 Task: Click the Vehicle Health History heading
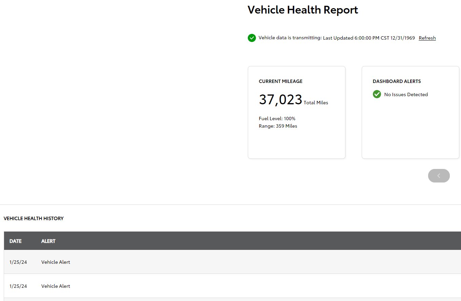point(34,218)
